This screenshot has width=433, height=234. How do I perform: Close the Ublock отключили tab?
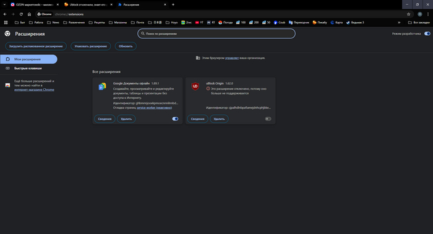111,5
